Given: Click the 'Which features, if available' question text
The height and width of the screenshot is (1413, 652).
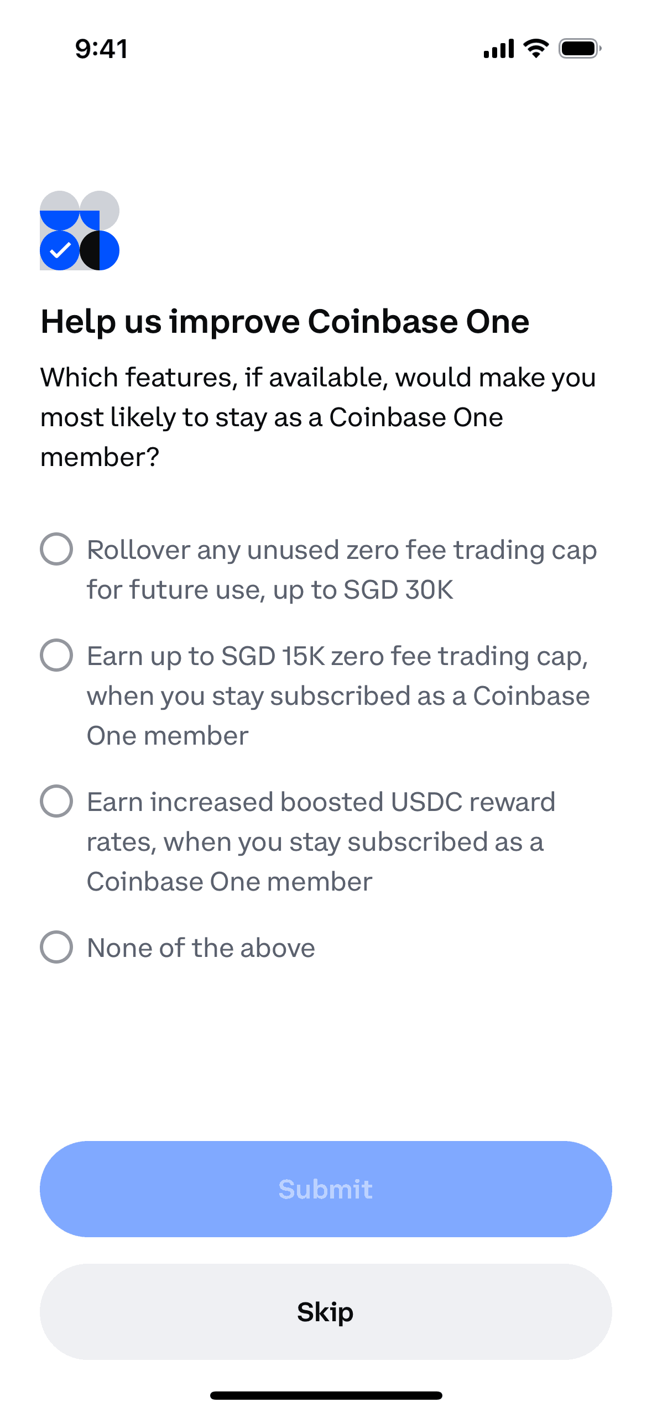Looking at the screenshot, I should click(x=318, y=417).
